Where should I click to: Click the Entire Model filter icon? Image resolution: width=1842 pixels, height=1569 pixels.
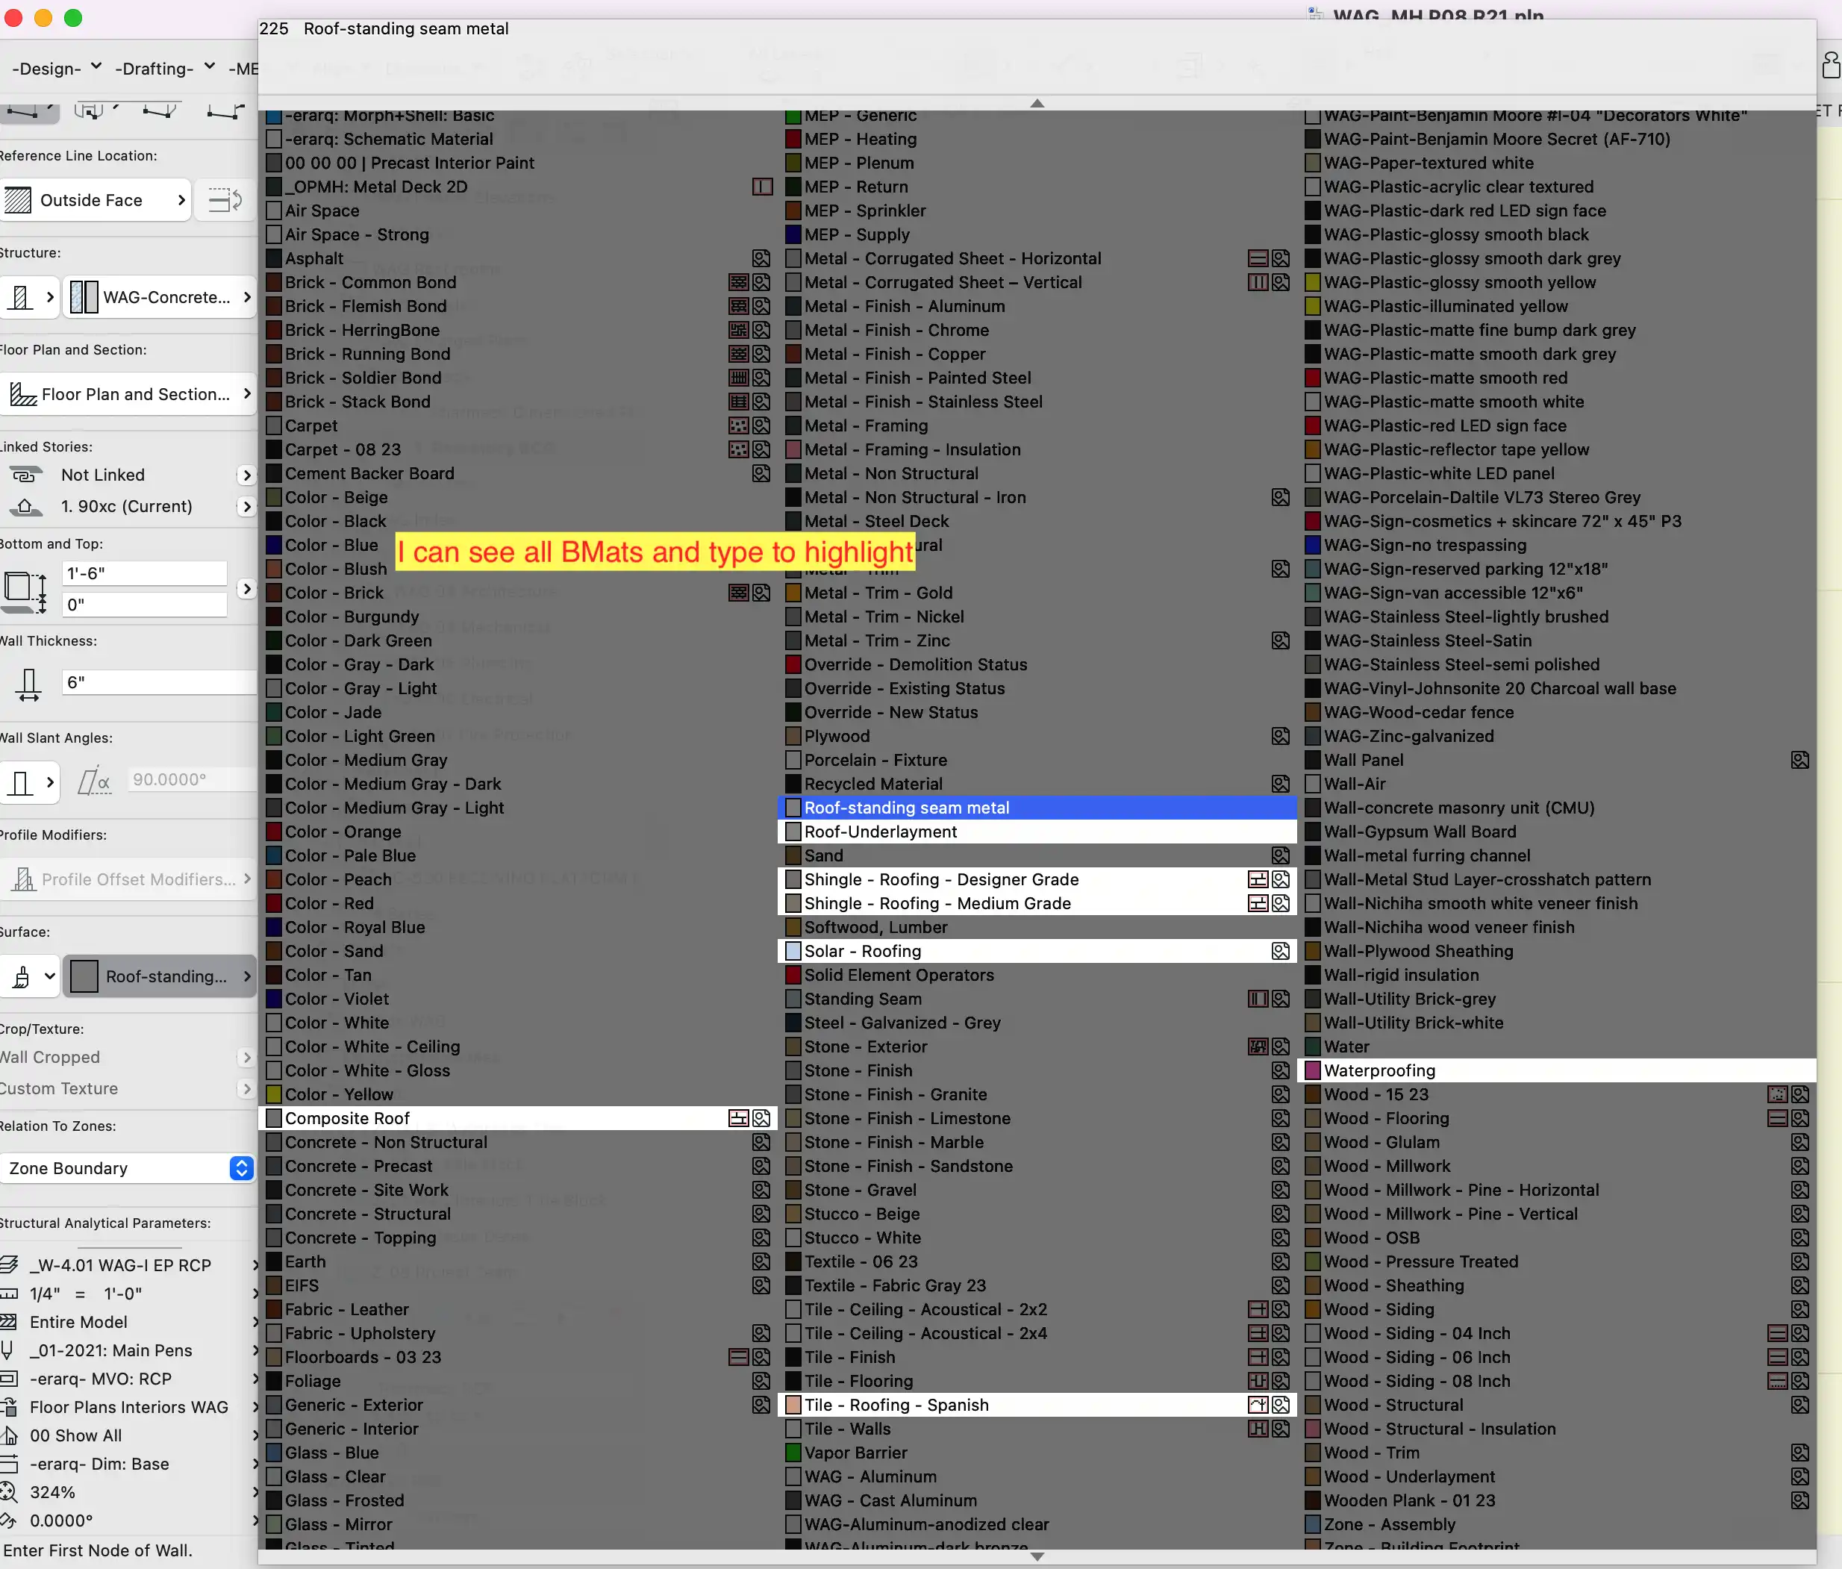click(7, 1322)
